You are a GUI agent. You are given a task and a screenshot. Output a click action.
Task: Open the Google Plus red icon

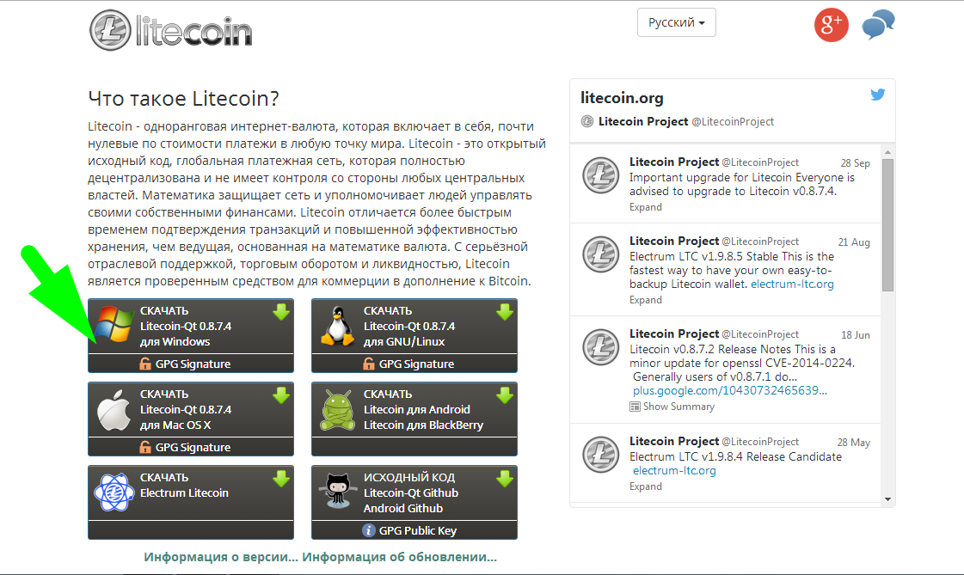coord(832,25)
